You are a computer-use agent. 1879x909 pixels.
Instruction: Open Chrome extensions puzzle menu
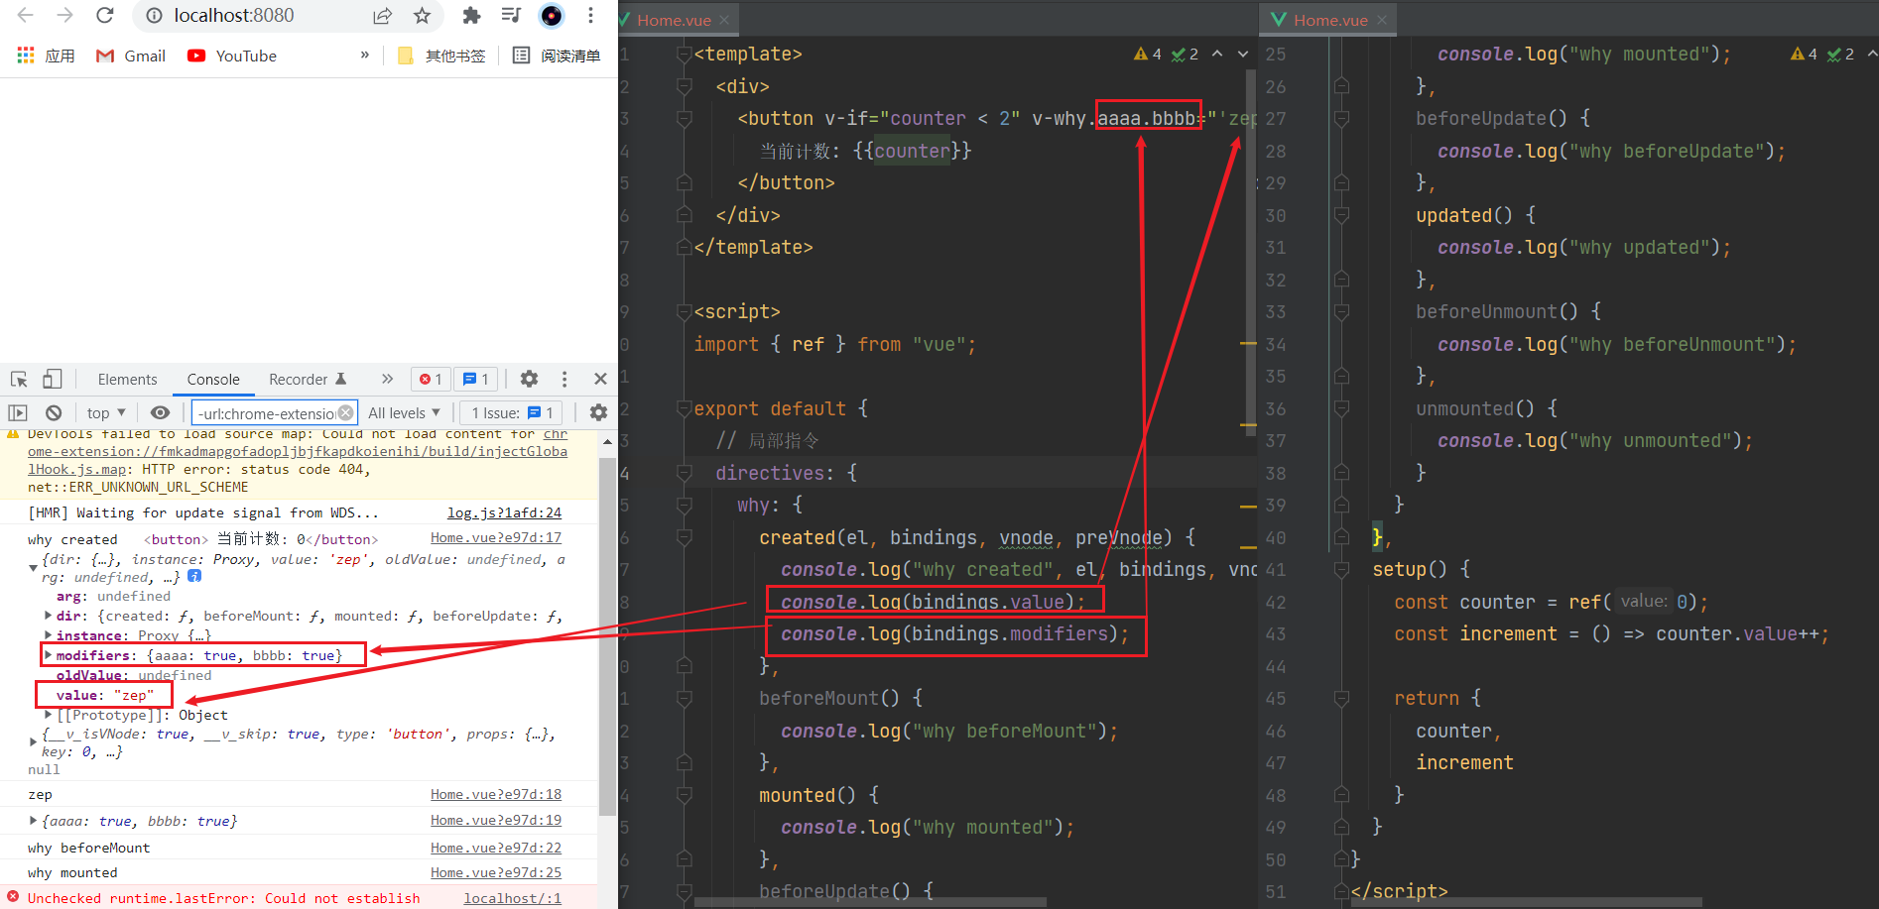pyautogui.click(x=471, y=15)
